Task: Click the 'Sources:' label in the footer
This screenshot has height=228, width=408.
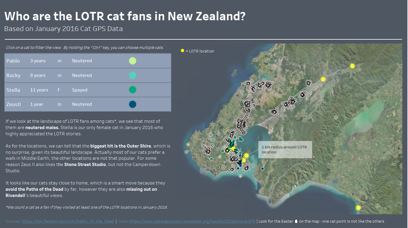Action: point(13,221)
